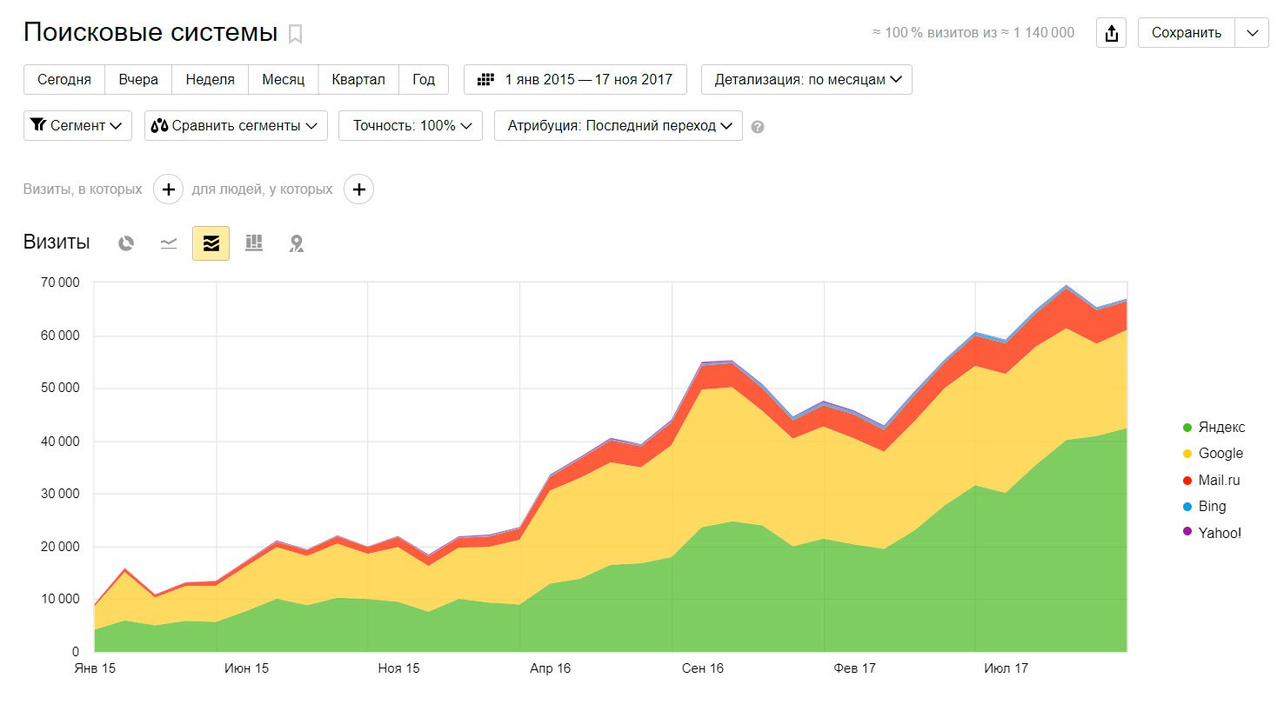Open the Детализация: по месяцам dropdown
This screenshot has width=1284, height=711.
pos(806,79)
